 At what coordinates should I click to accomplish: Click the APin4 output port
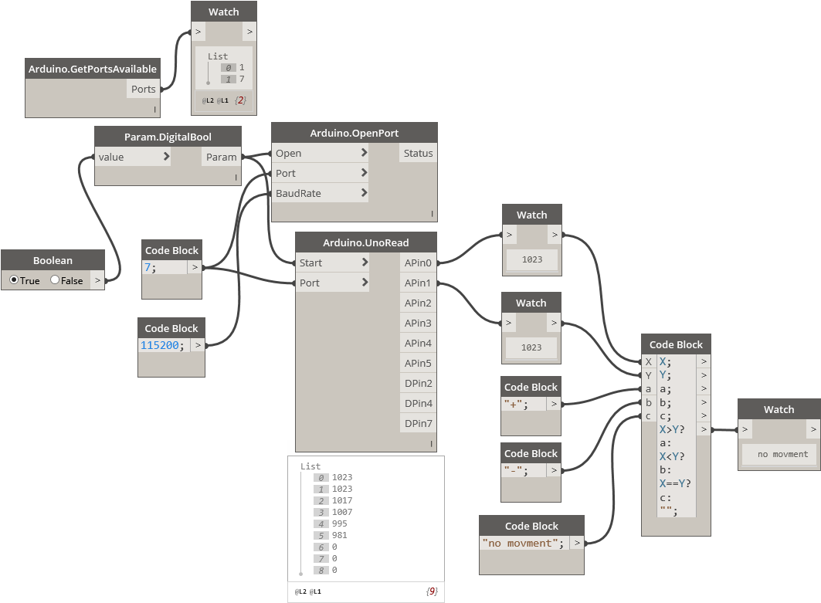[418, 343]
